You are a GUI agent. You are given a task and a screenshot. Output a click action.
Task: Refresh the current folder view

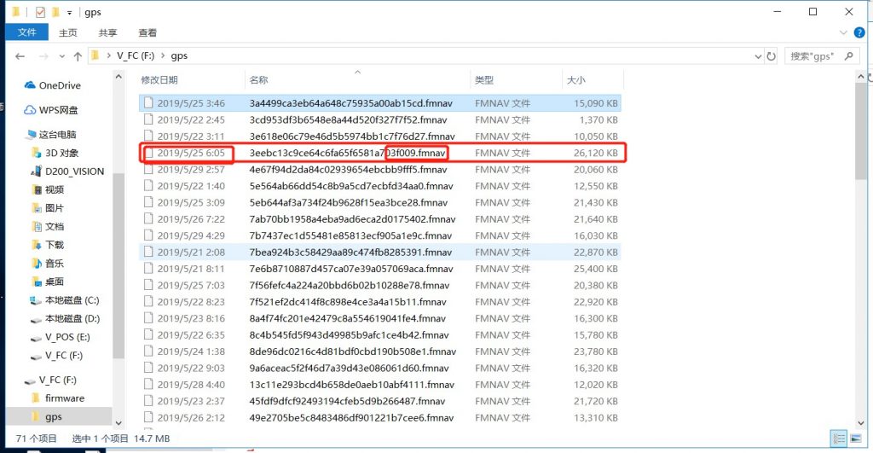click(x=771, y=56)
